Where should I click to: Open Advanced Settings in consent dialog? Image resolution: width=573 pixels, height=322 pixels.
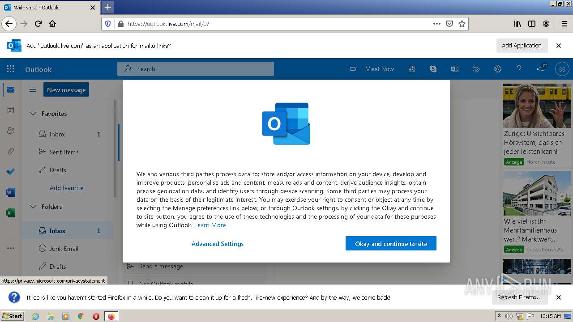218,244
